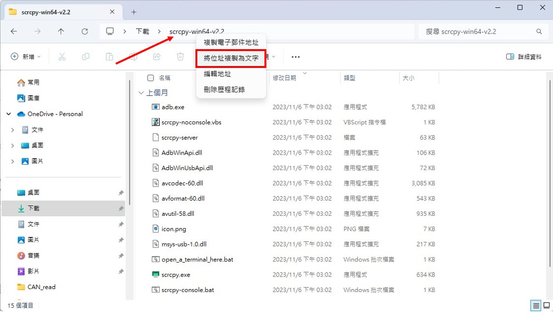Choose 將位址複製為文字 from context menu
553x317 pixels.
point(231,58)
